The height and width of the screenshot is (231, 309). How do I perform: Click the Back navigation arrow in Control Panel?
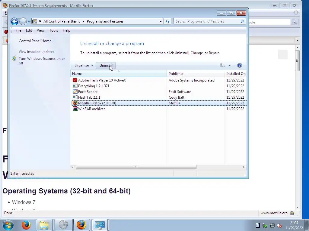tap(14, 21)
